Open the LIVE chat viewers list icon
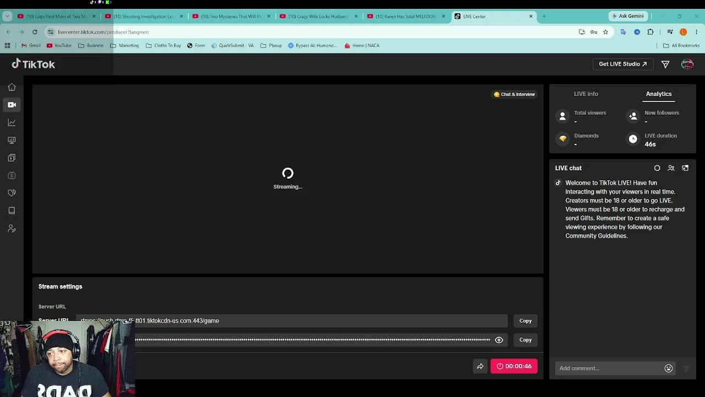Viewport: 705px width, 397px height. point(671,168)
